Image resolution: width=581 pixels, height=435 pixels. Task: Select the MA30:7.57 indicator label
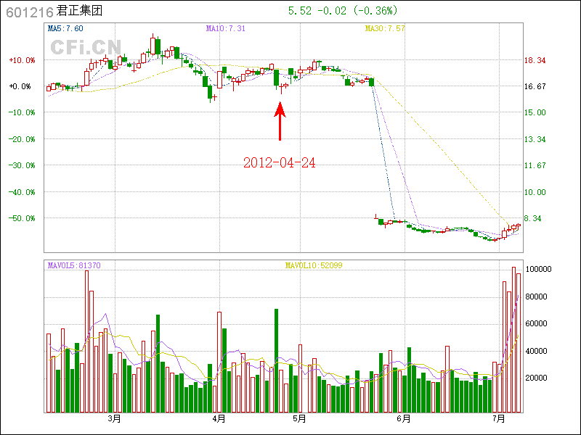tap(385, 28)
